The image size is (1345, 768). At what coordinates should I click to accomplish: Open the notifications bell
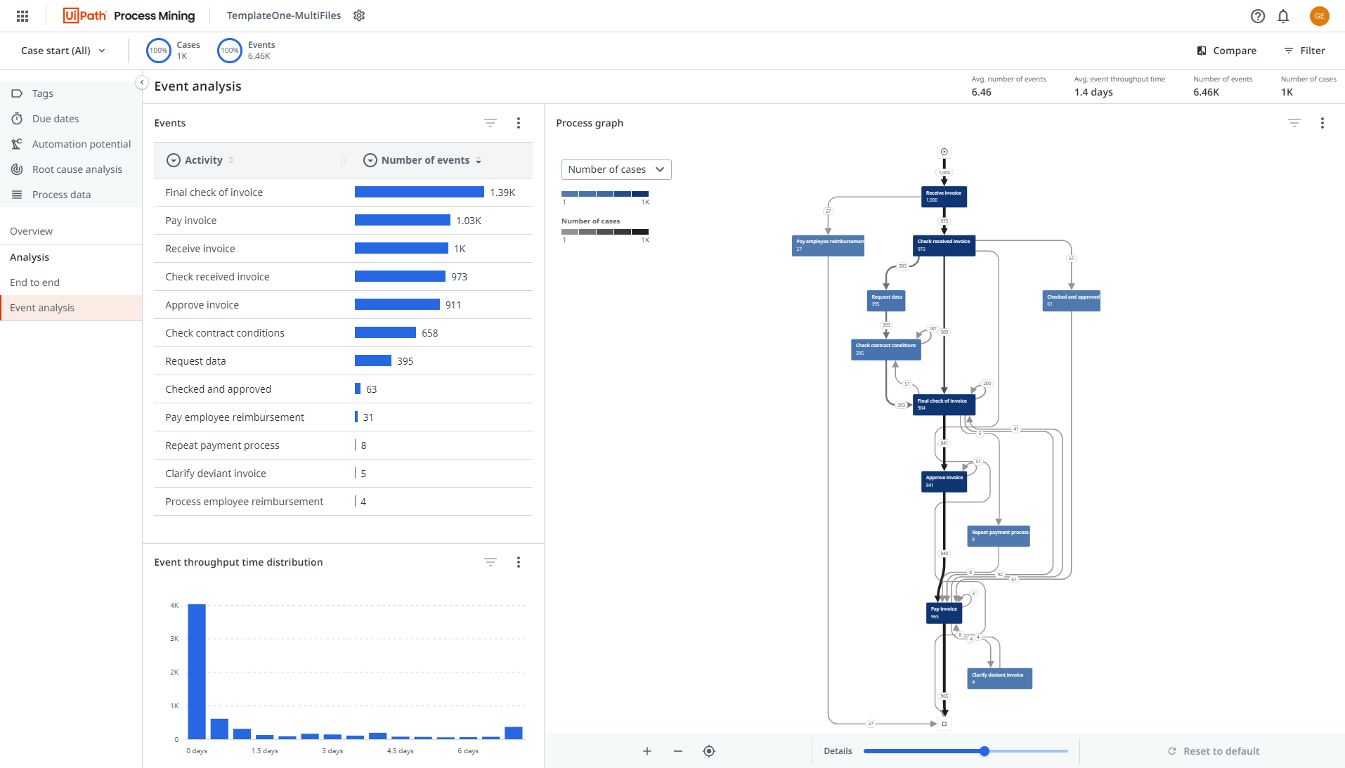[1283, 16]
